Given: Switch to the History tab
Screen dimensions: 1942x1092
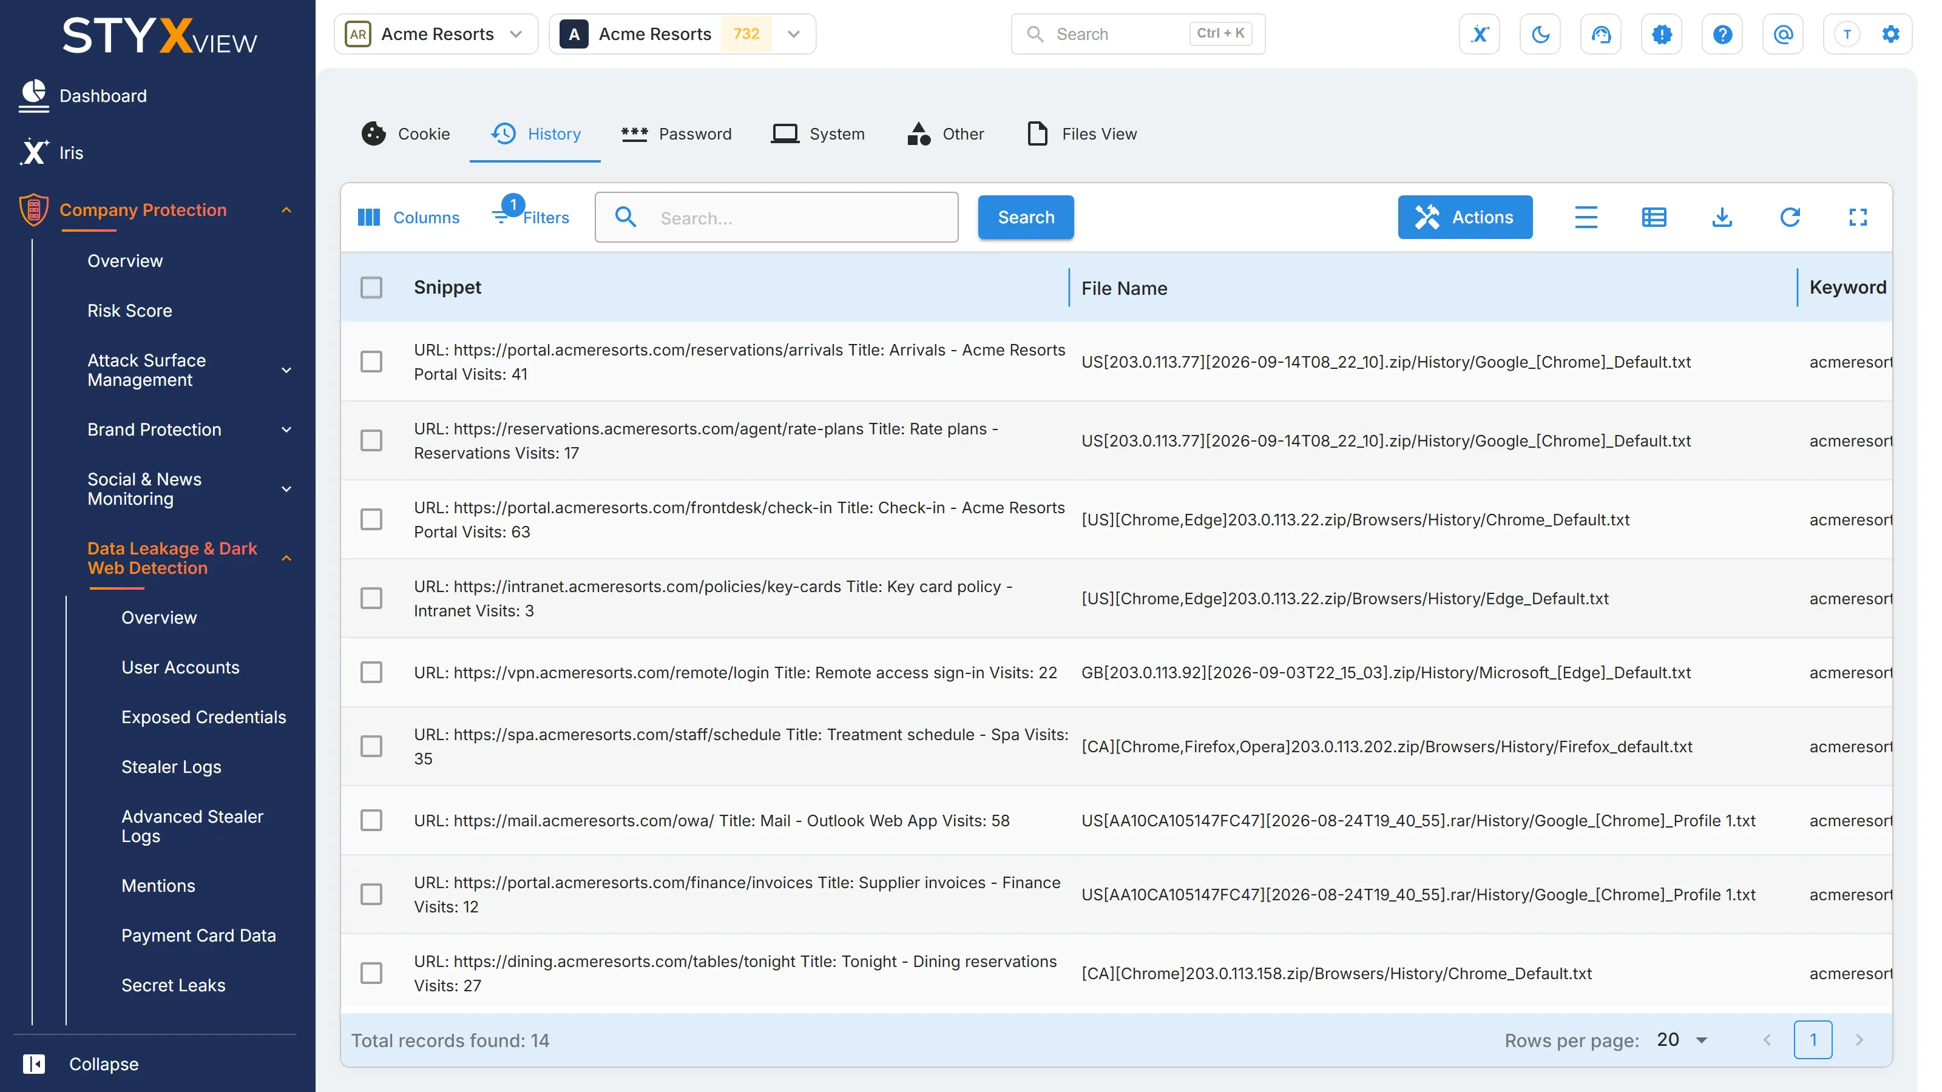Looking at the screenshot, I should coord(535,133).
